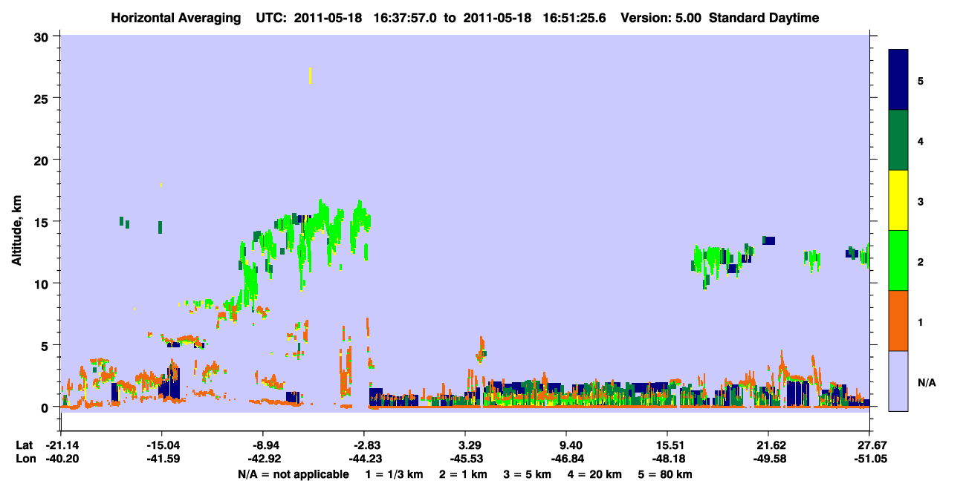Screen dimensions: 966x495
Task: Click the isolated yellow feature above 25 km
Action: click(x=310, y=76)
